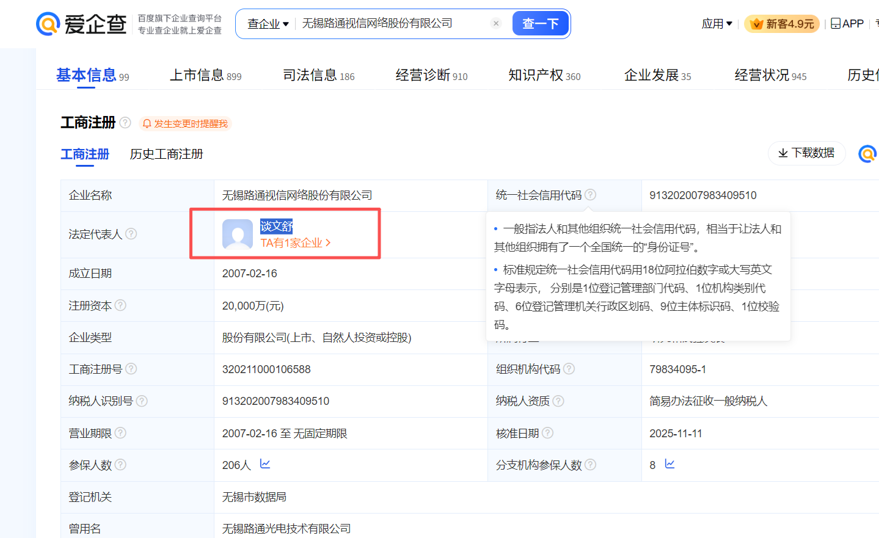Click the company name cell 无锡路通视信网络股份有限公司
Screen dimensions: 879x538
coord(297,195)
